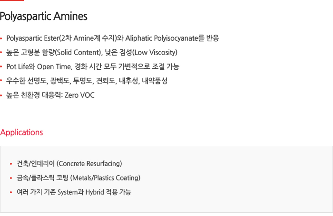Click the Zero VOC bullet line

pyautogui.click(x=50, y=95)
